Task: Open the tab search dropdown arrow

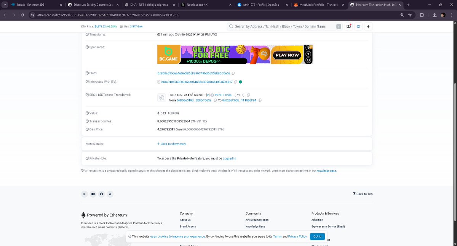Action: click(x=4, y=5)
